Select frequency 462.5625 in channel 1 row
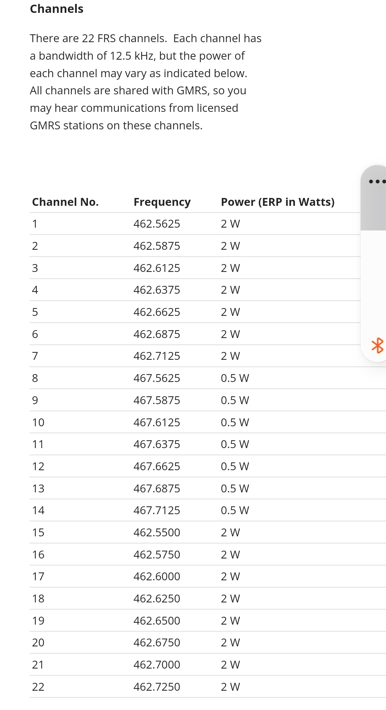This screenshot has width=386, height=710. [x=157, y=224]
